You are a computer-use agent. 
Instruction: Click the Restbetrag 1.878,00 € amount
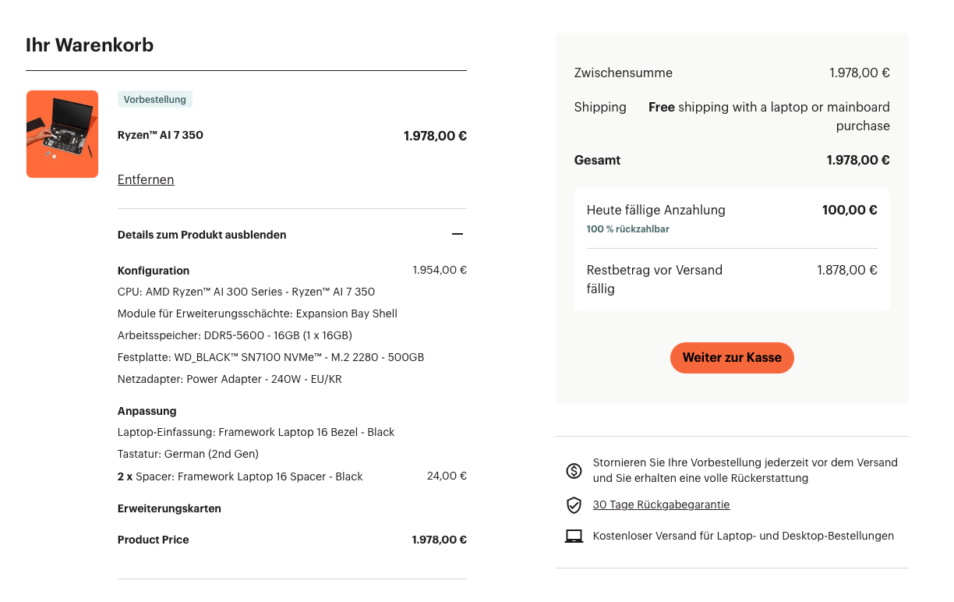[846, 270]
